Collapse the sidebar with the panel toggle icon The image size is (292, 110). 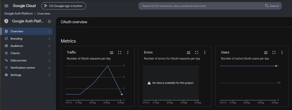click(49, 22)
